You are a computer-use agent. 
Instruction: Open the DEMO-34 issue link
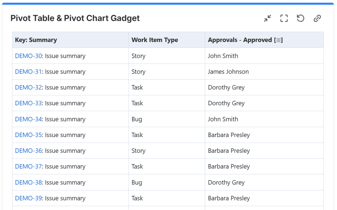28,119
